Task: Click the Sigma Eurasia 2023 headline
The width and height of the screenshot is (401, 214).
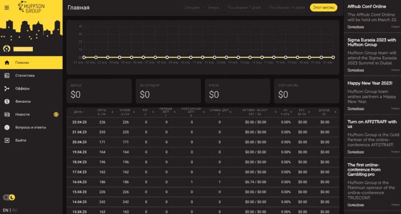Action: (371, 42)
